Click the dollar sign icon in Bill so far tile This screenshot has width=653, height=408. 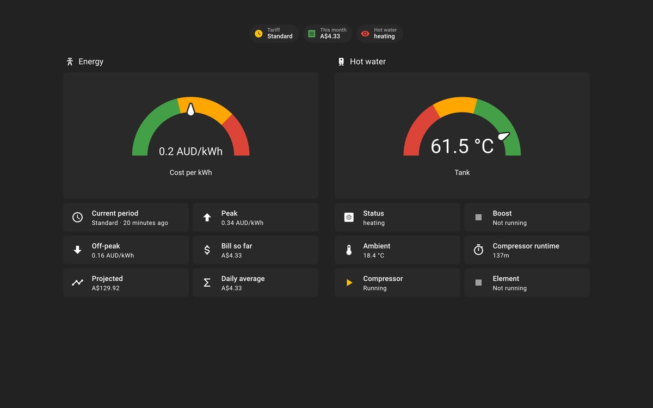pyautogui.click(x=207, y=250)
